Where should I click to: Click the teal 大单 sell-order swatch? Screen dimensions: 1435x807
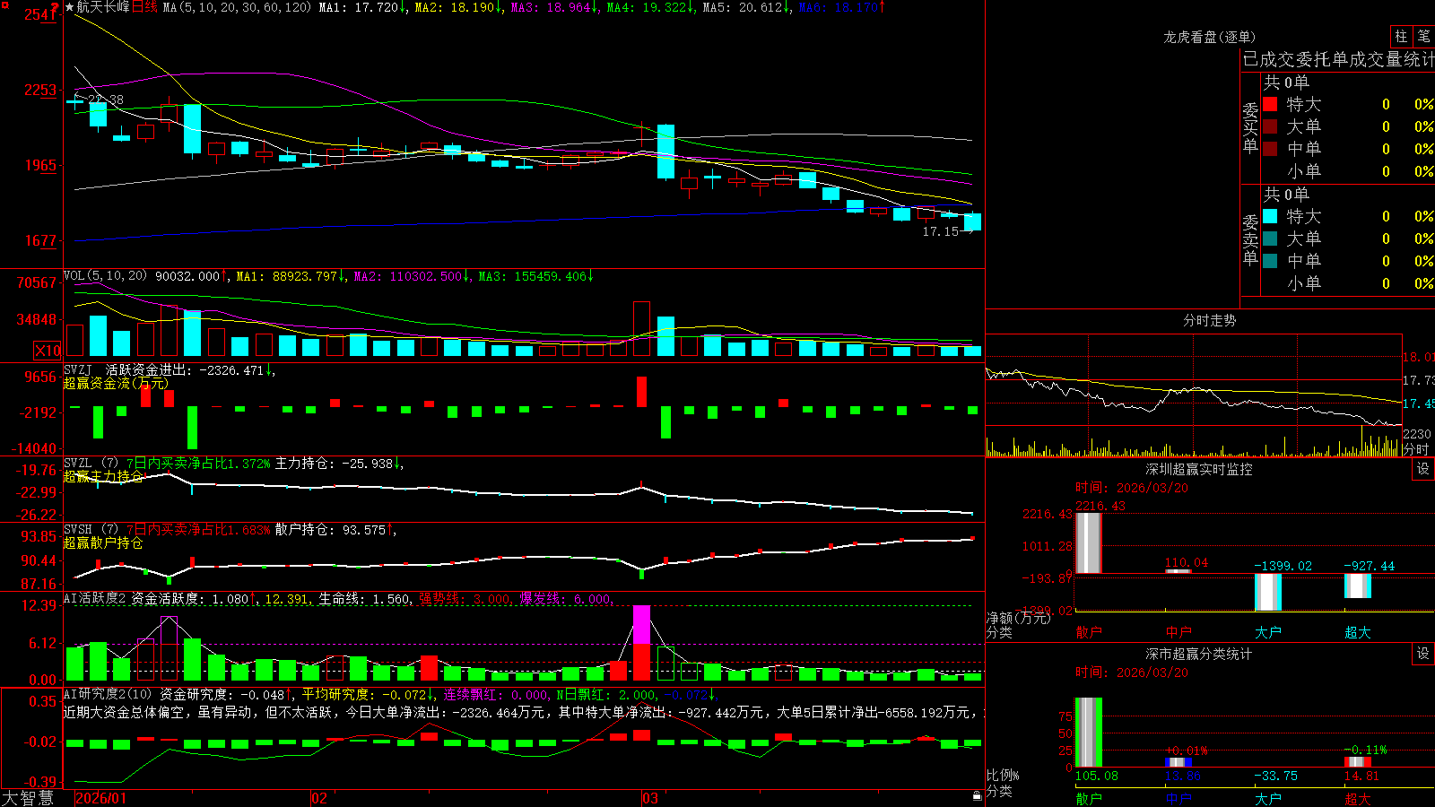pos(1270,239)
